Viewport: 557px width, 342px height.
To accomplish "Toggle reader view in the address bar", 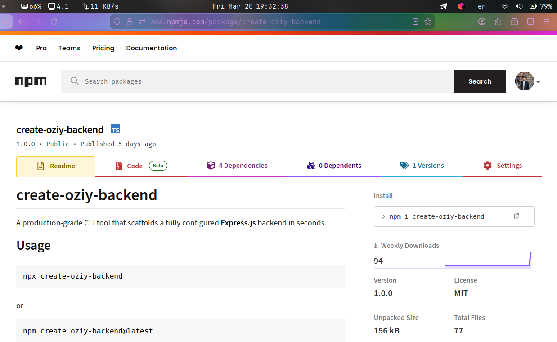I will 415,22.
